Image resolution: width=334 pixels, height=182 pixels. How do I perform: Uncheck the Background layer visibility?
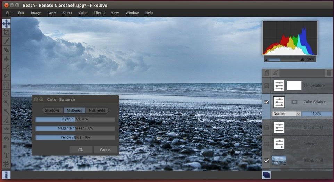click(267, 161)
